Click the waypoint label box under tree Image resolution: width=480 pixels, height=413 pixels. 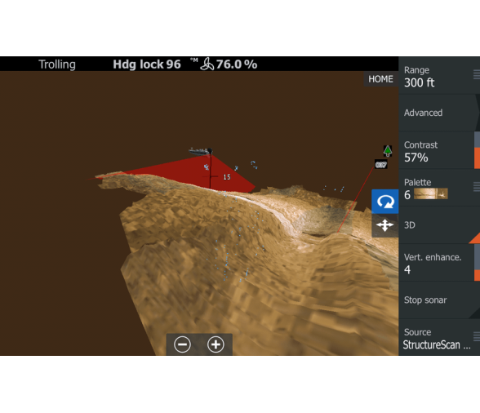coord(381,165)
